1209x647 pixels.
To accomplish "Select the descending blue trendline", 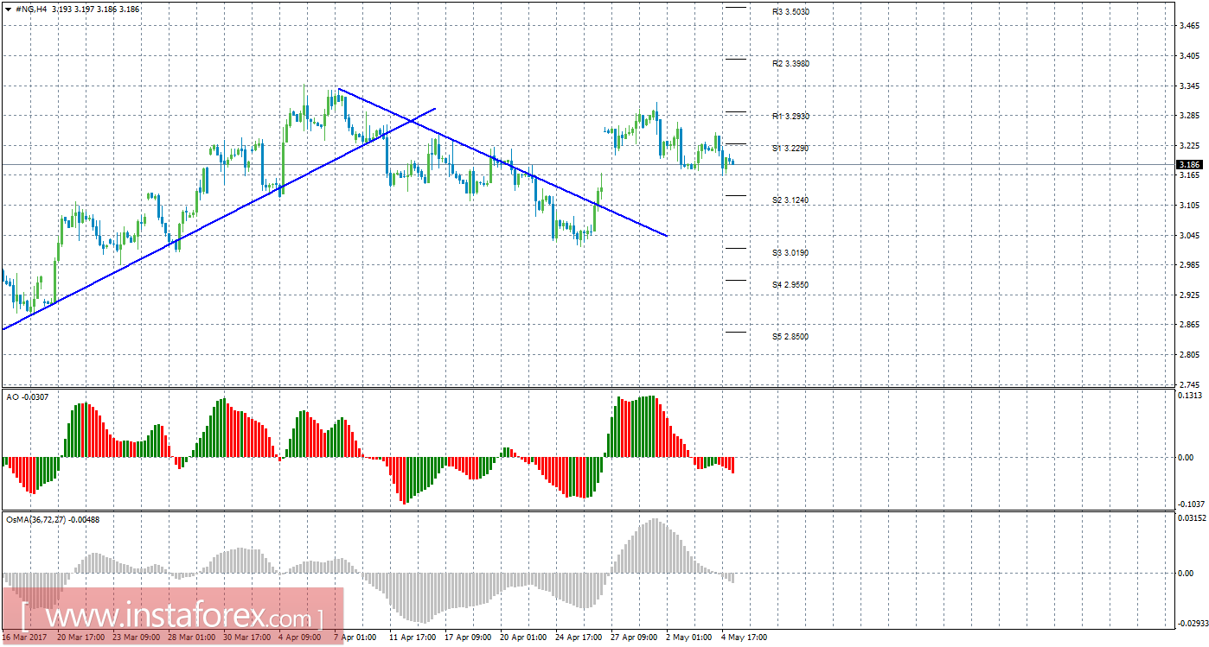I will pos(502,162).
